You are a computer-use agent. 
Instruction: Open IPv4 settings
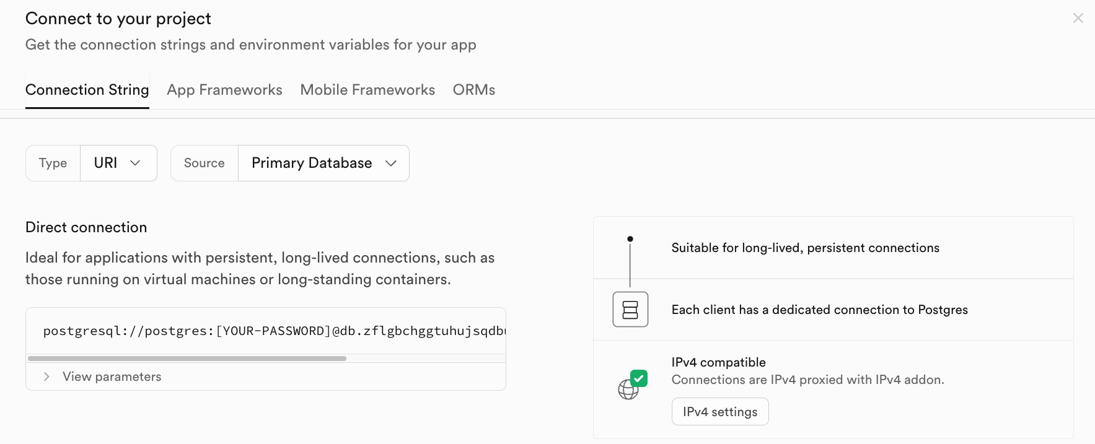point(719,412)
